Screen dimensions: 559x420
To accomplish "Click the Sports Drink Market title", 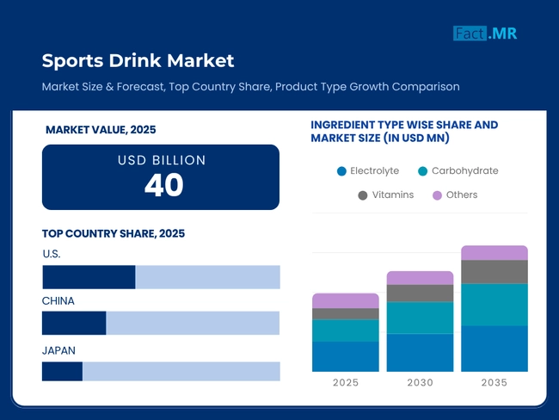I will [x=138, y=60].
